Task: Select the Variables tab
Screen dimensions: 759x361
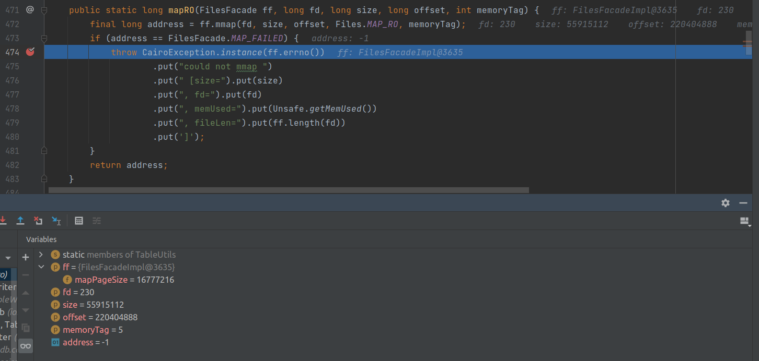Action: click(41, 239)
